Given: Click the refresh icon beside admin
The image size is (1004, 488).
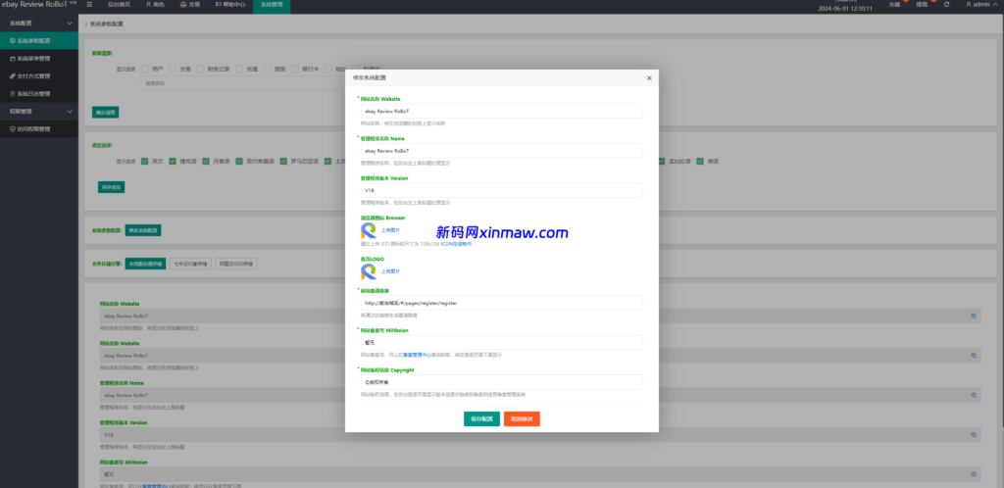Looking at the screenshot, I should pos(945,5).
